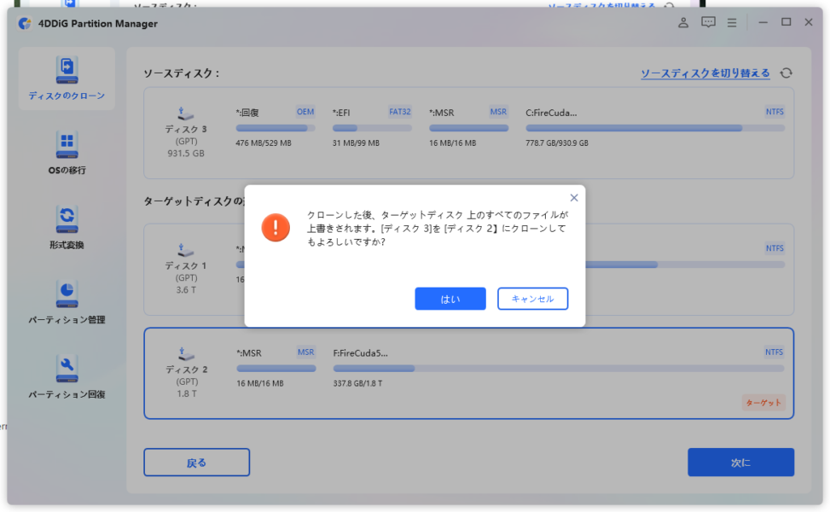The height and width of the screenshot is (512, 830).
Task: Open the hamburger menu in title bar
Action: [x=732, y=23]
